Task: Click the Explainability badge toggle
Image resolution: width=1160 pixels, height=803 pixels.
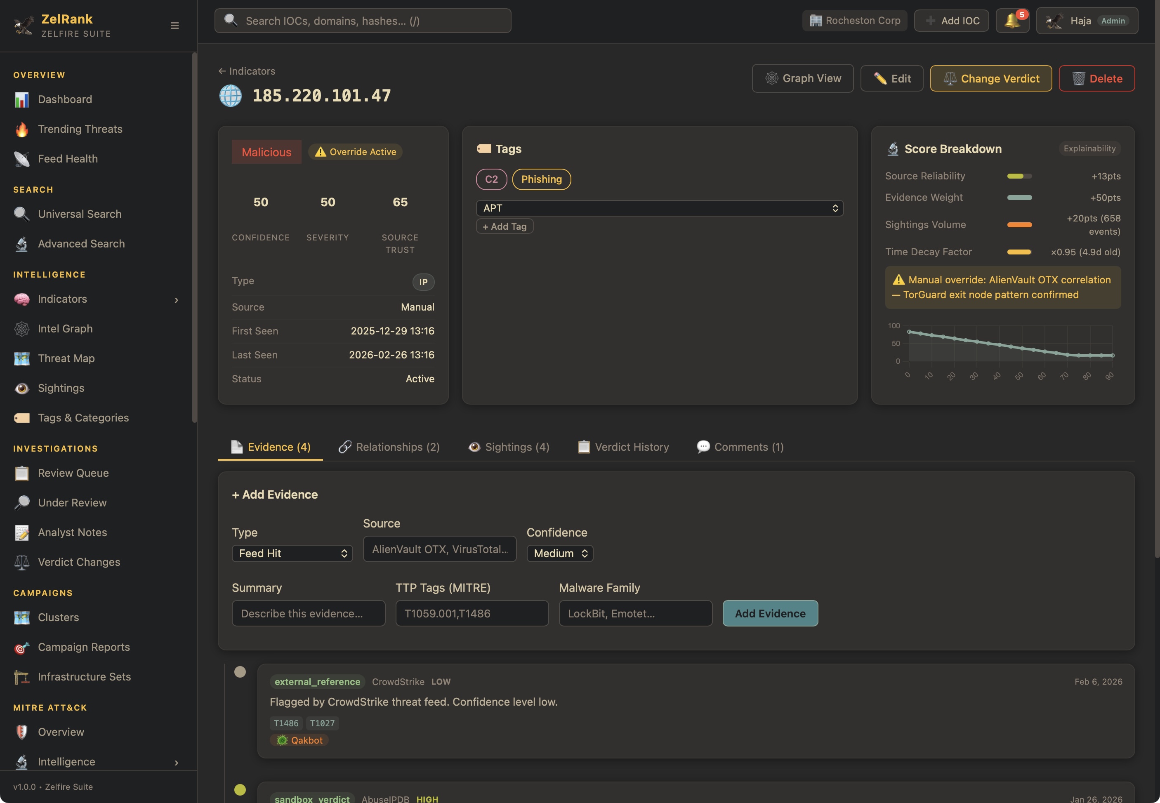Action: click(1089, 148)
